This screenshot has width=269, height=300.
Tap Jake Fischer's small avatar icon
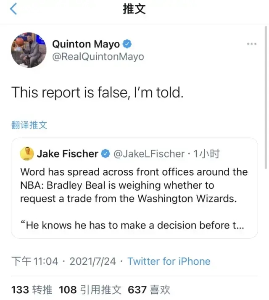27,154
